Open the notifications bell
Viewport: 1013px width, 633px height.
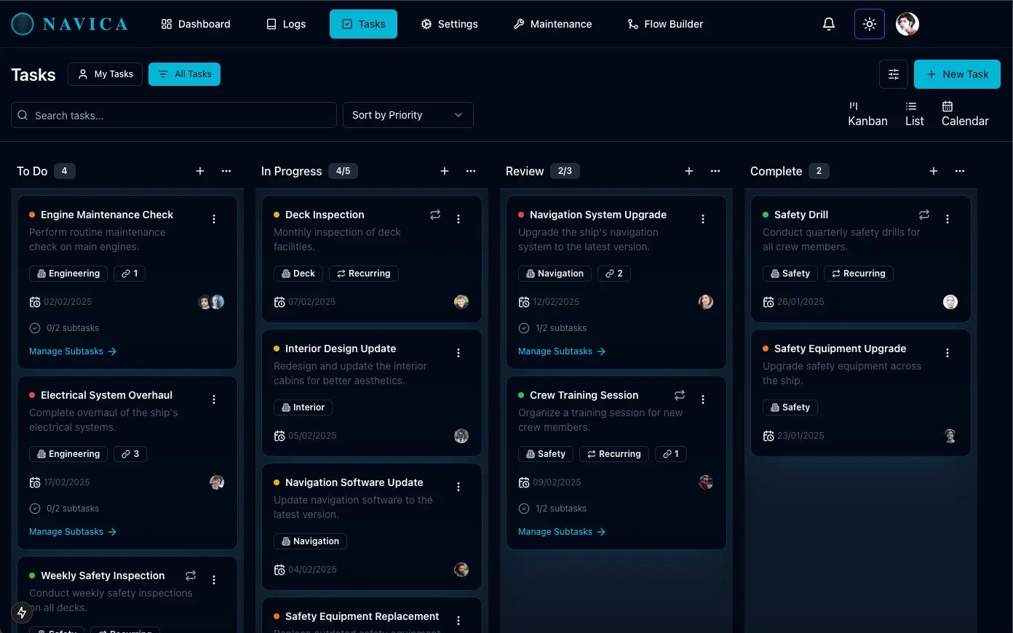[x=829, y=23]
